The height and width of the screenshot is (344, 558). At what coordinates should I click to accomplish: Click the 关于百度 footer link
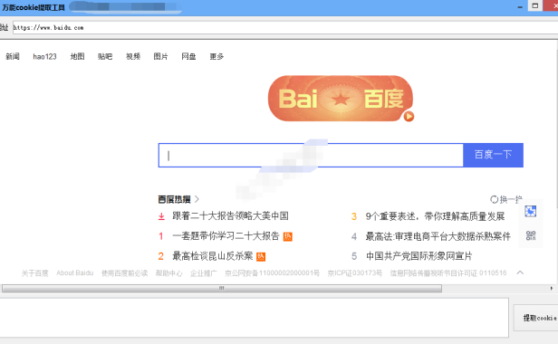[34, 272]
